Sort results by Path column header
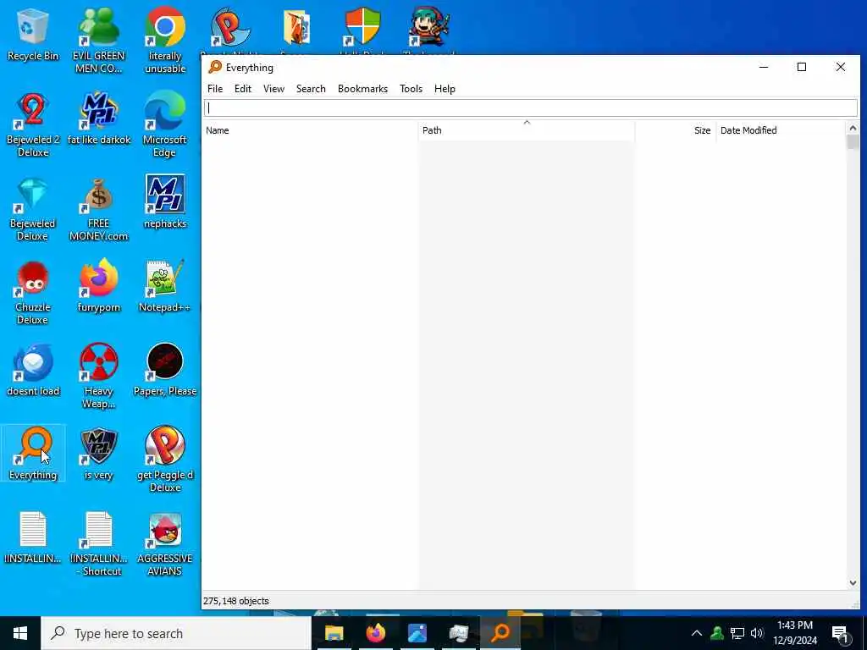867x650 pixels. [527, 130]
